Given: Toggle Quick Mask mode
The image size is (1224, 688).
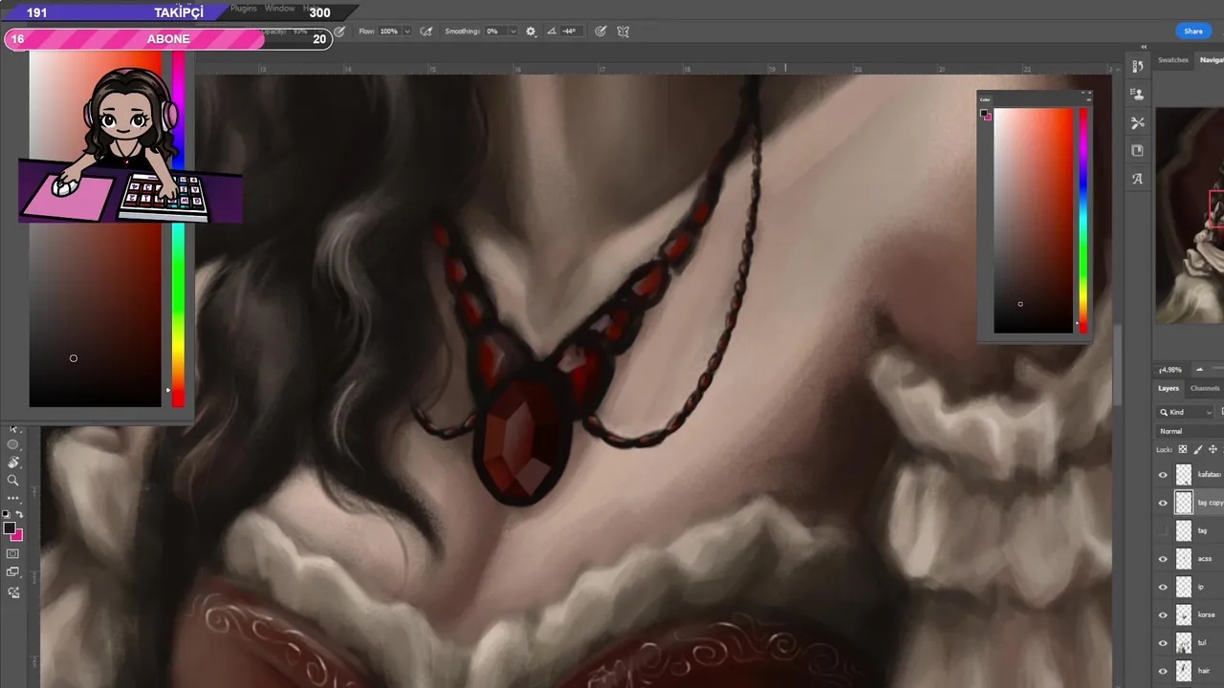Looking at the screenshot, I should point(12,553).
